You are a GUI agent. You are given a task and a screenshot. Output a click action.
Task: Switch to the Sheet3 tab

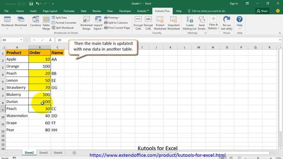coord(43,153)
